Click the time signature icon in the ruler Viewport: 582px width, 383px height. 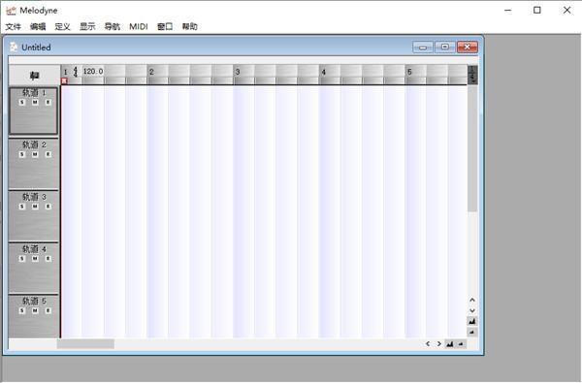76,72
